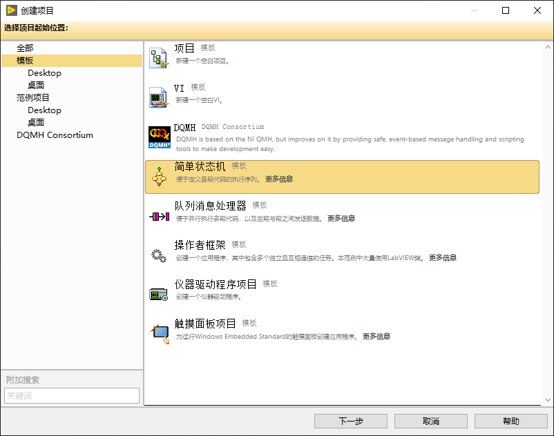
Task: Maximize the 创建项目 window
Action: [506, 10]
